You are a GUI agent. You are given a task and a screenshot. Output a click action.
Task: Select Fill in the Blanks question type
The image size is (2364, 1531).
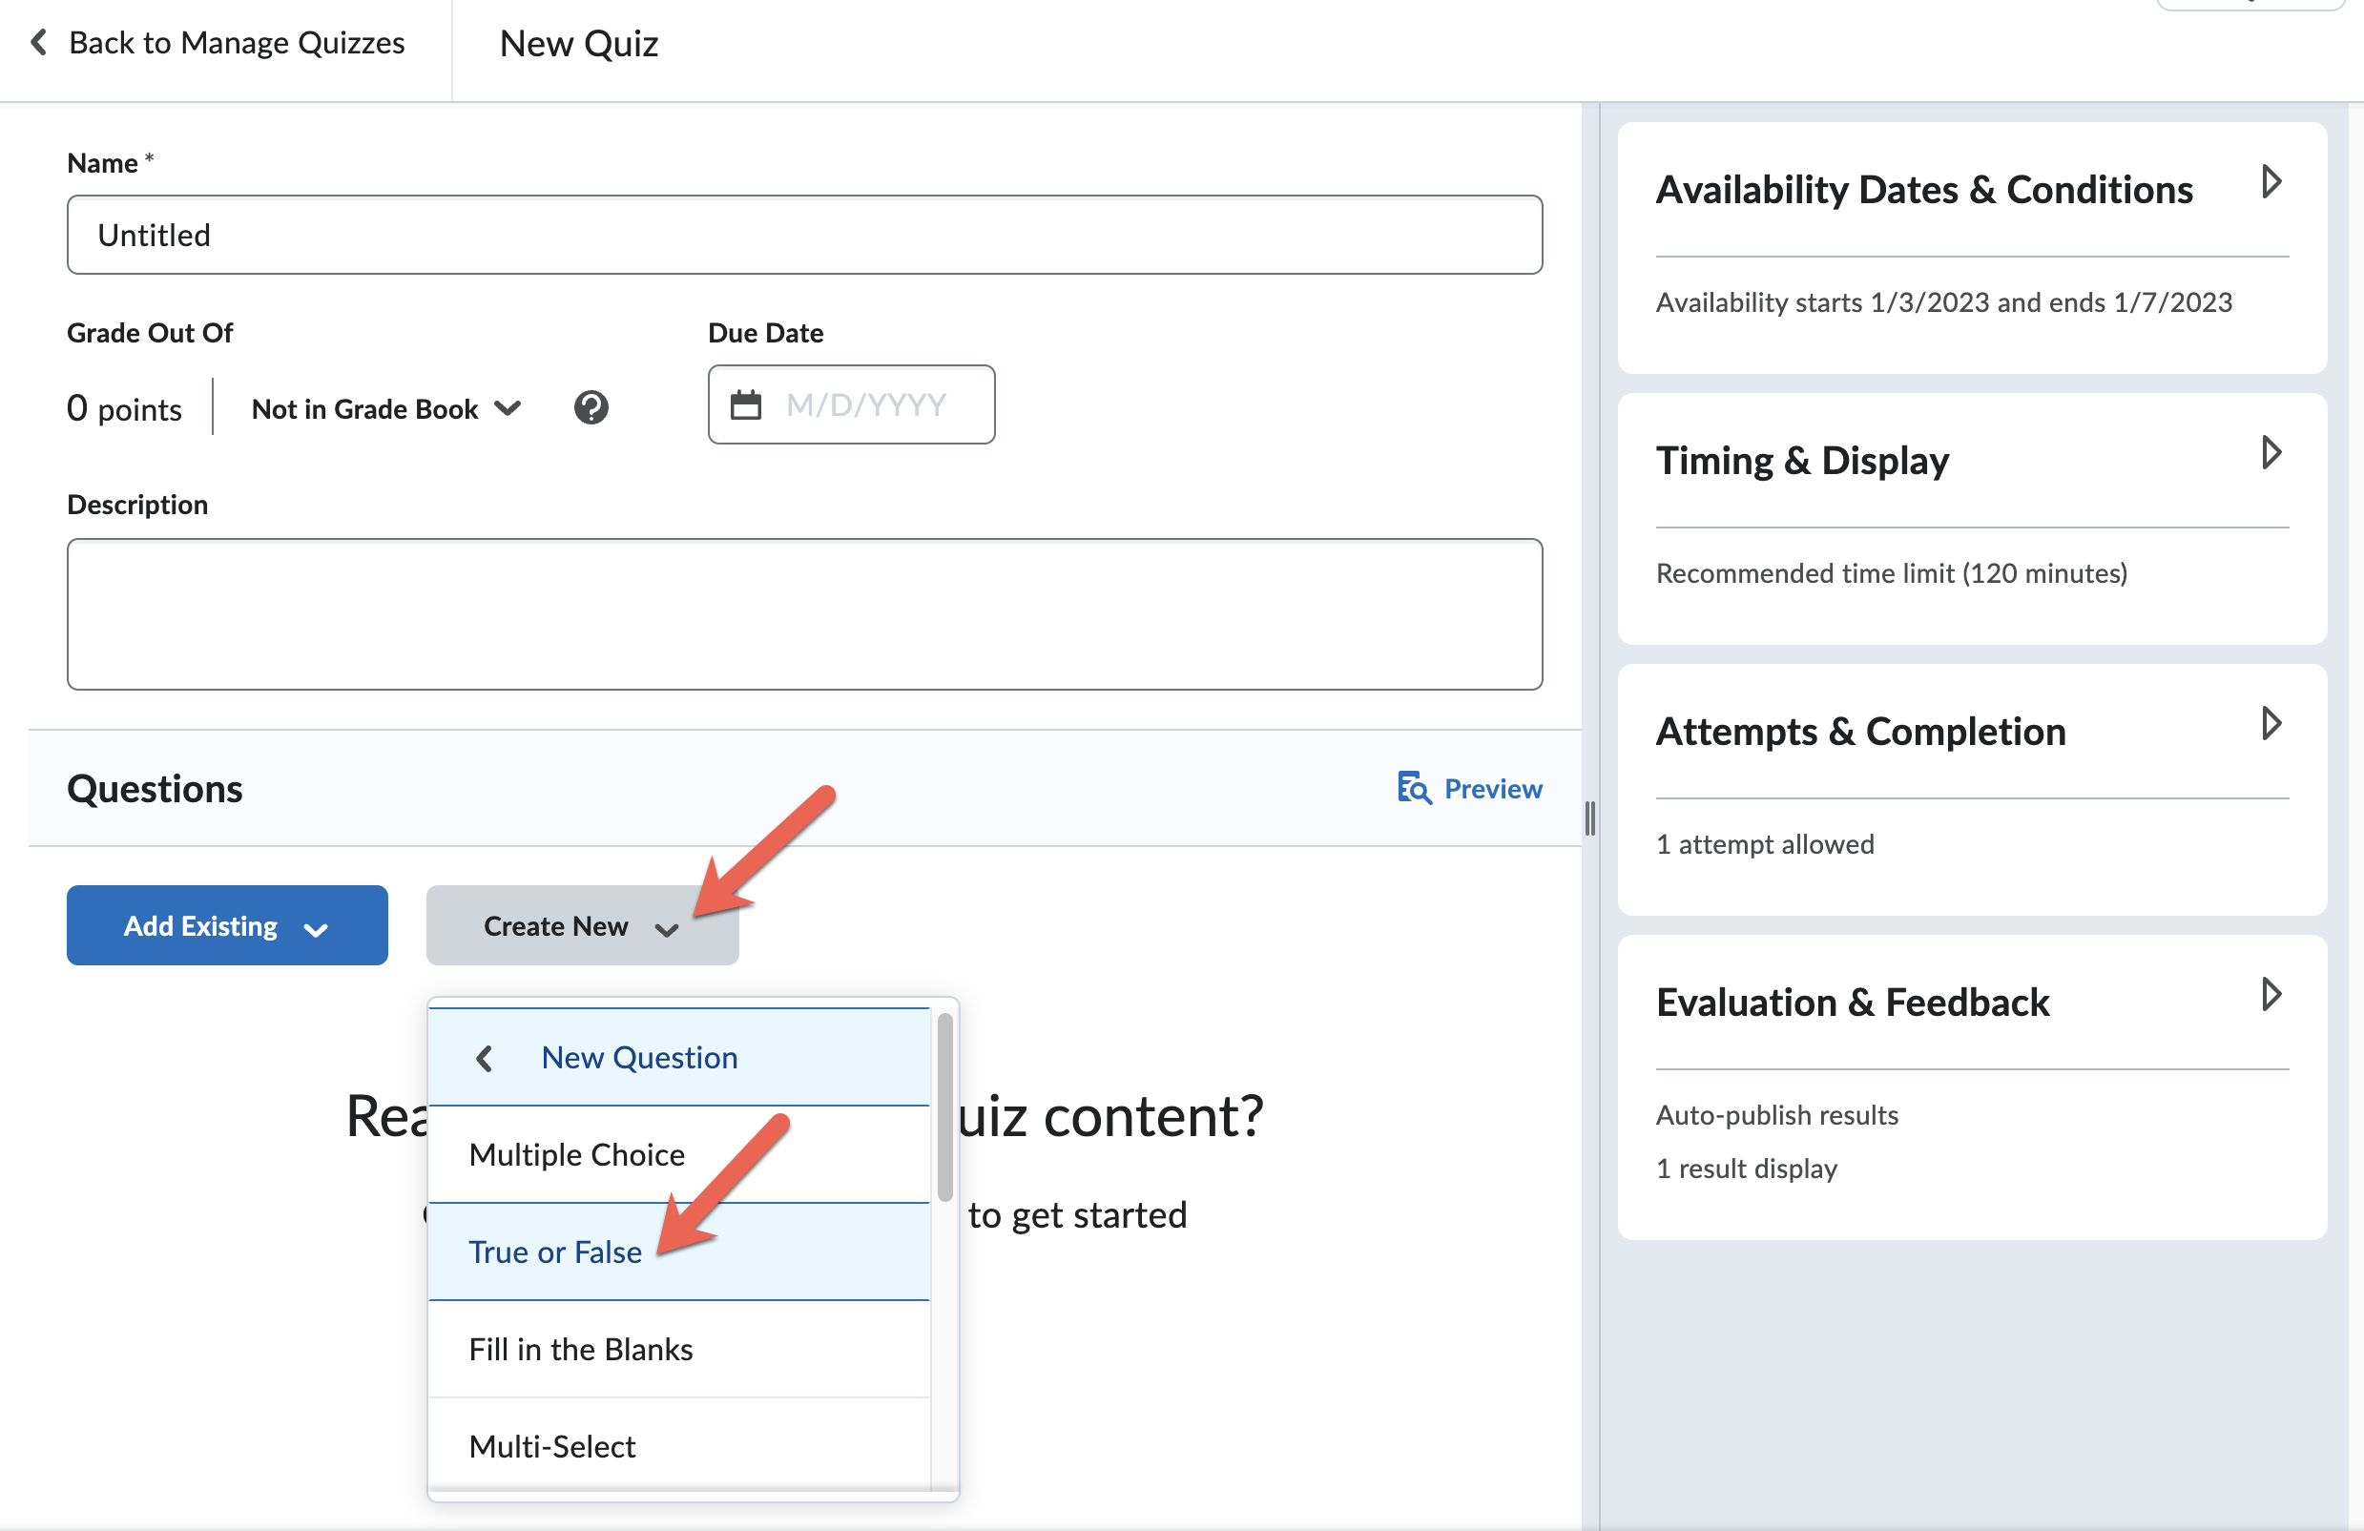[x=580, y=1348]
